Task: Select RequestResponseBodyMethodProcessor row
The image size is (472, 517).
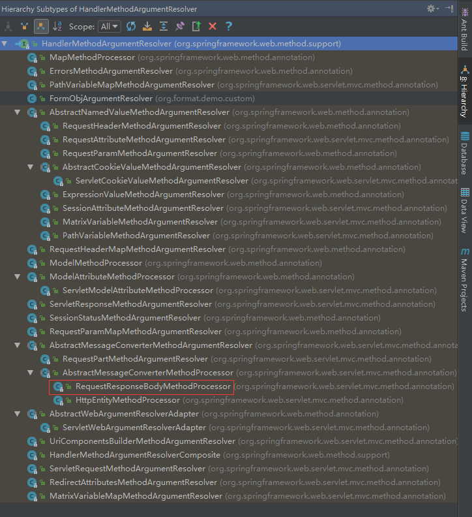Action: click(x=229, y=386)
